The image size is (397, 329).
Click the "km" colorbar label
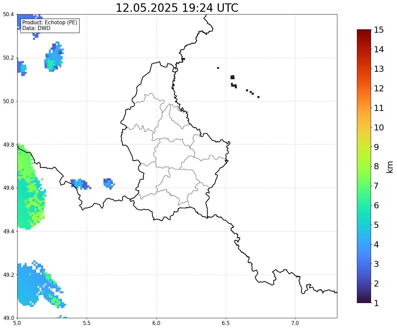point(390,167)
